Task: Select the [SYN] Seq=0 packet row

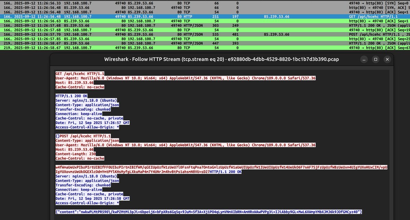Action: [205, 3]
